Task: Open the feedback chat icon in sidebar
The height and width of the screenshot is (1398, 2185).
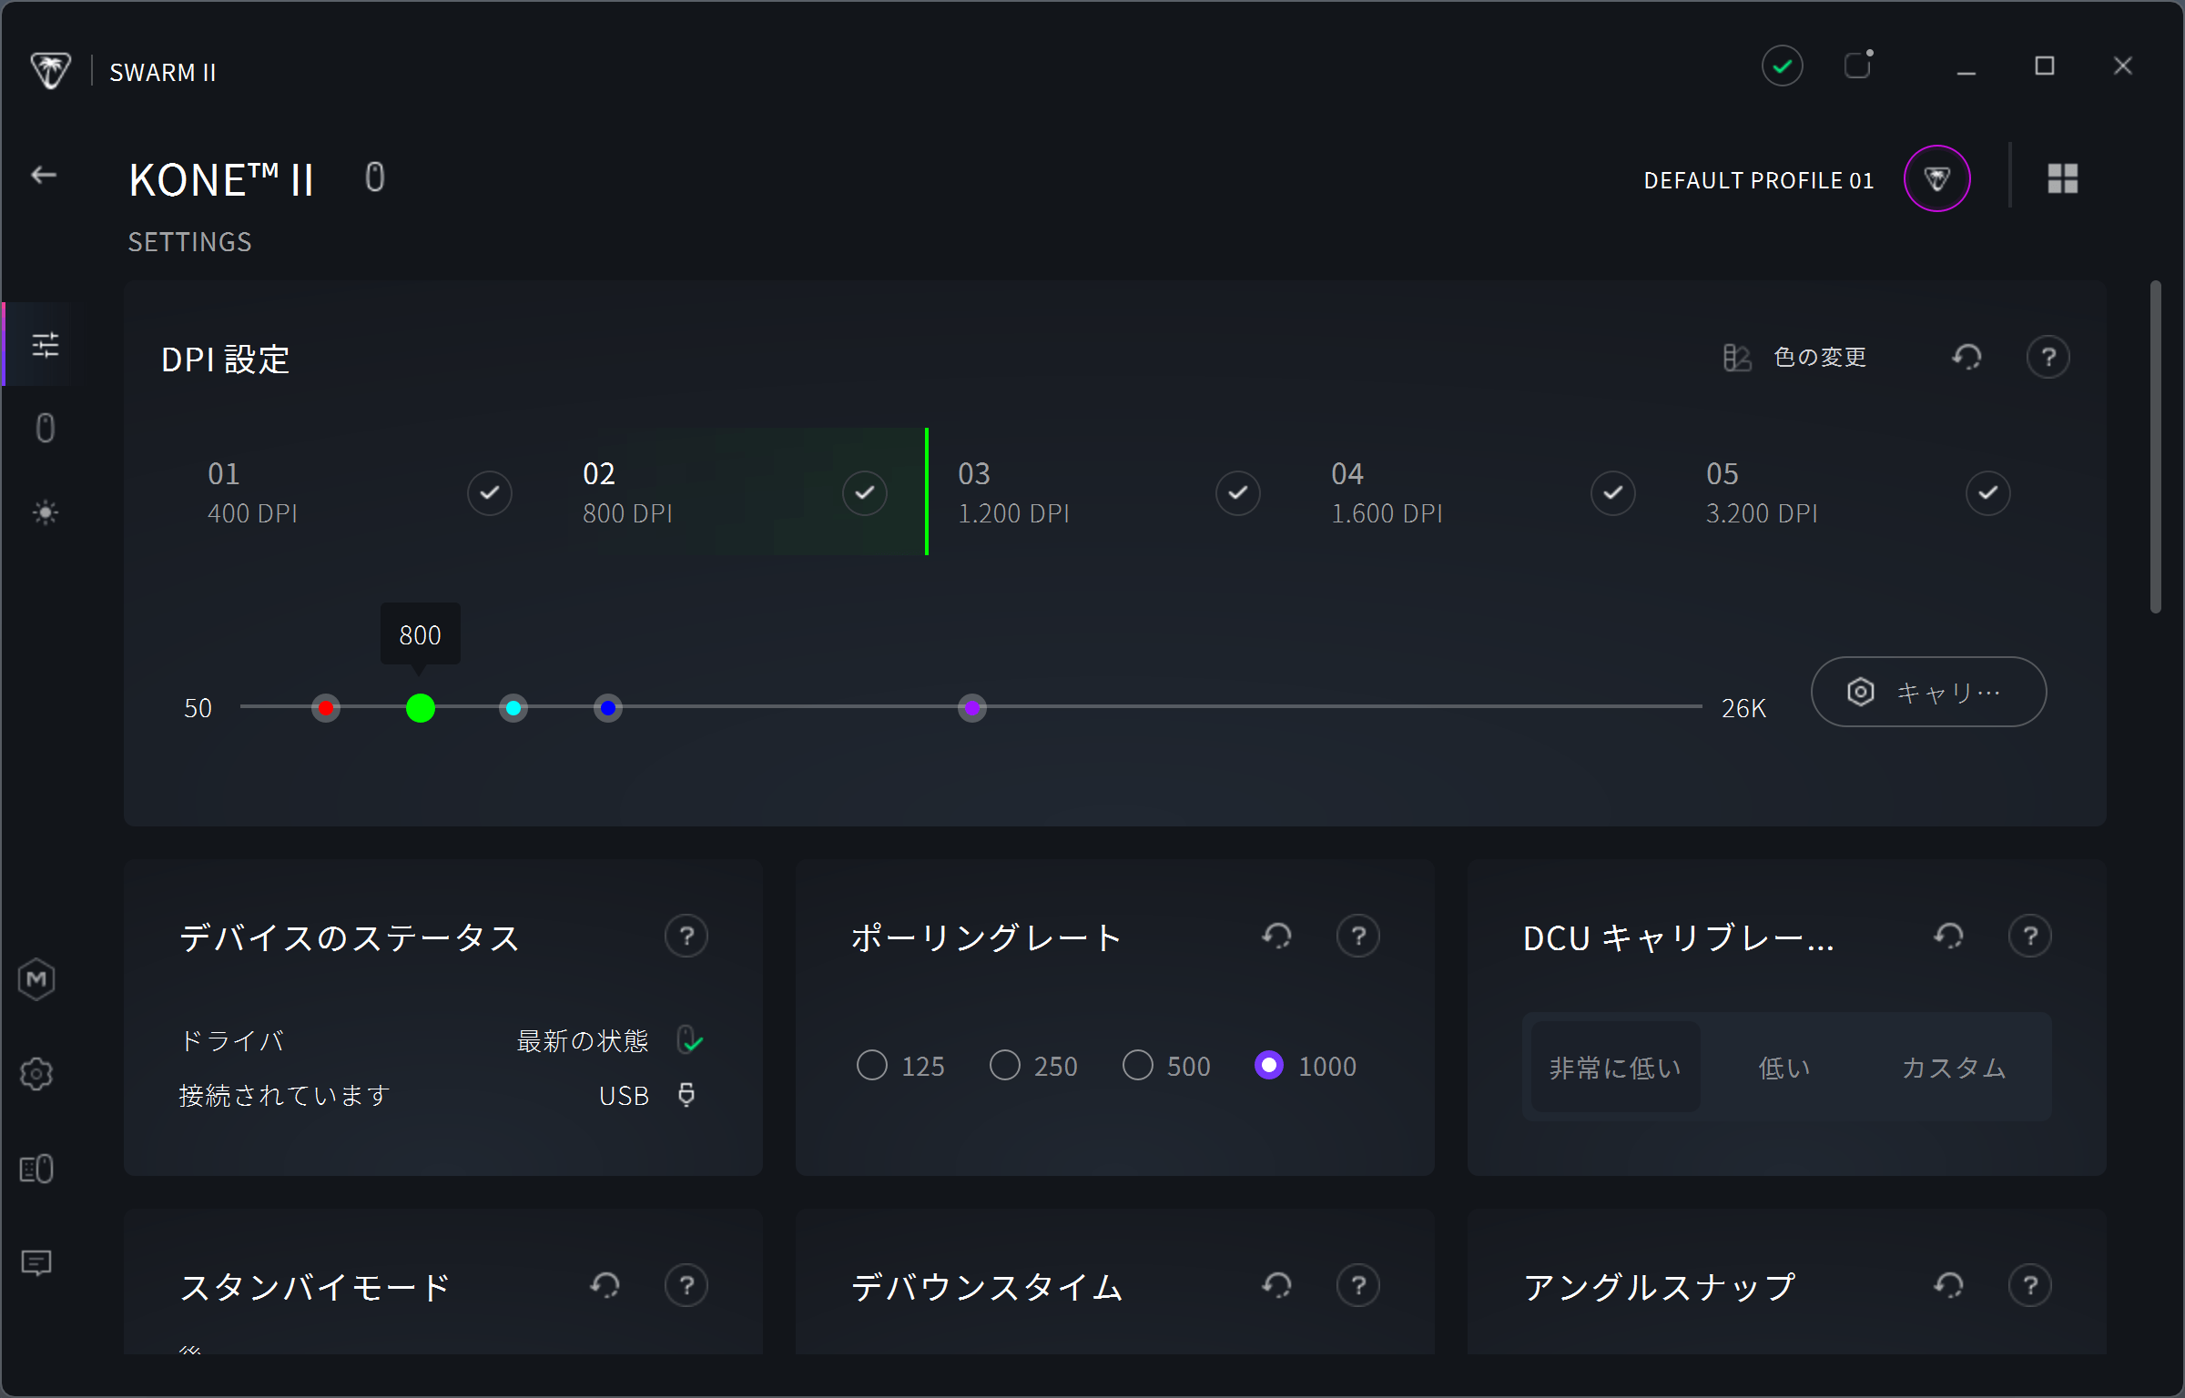Action: [x=36, y=1262]
